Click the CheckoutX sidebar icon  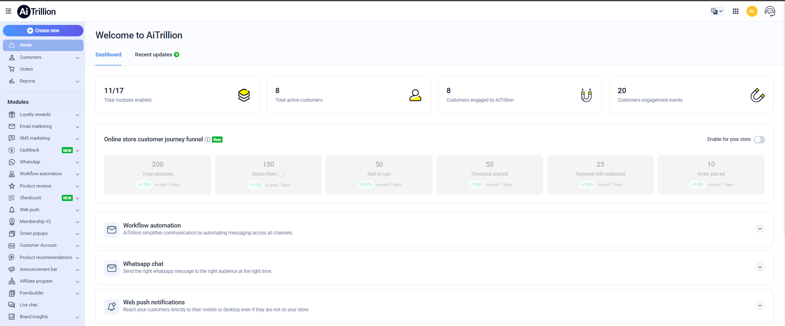pyautogui.click(x=12, y=198)
